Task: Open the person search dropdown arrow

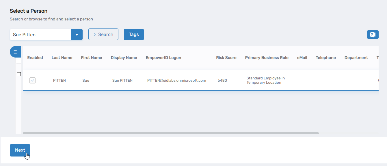Action: [77, 35]
